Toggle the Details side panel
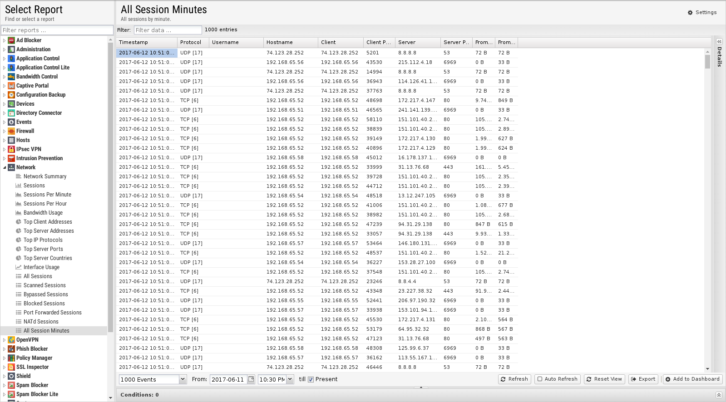The height and width of the screenshot is (402, 726). coord(719,41)
